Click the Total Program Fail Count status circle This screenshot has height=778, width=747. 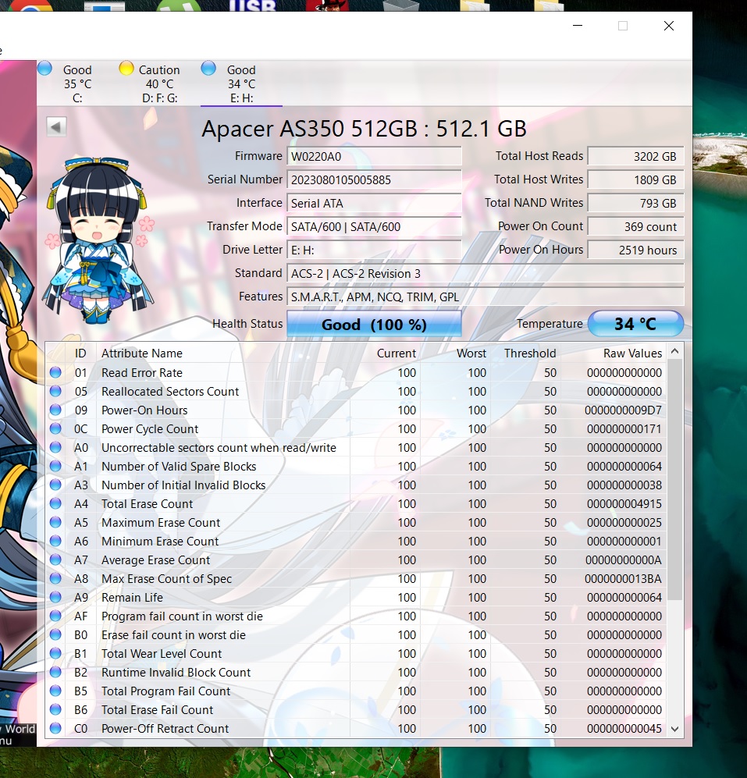point(55,691)
